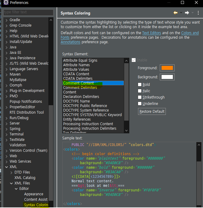The height and width of the screenshot is (208, 203).
Task: Collapse the XML tree node
Action: click(6, 167)
